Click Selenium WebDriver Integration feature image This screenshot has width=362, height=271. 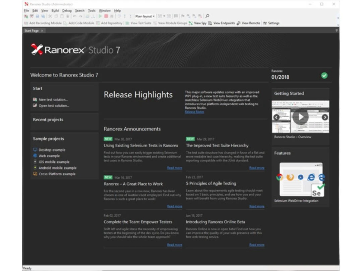coord(301,180)
